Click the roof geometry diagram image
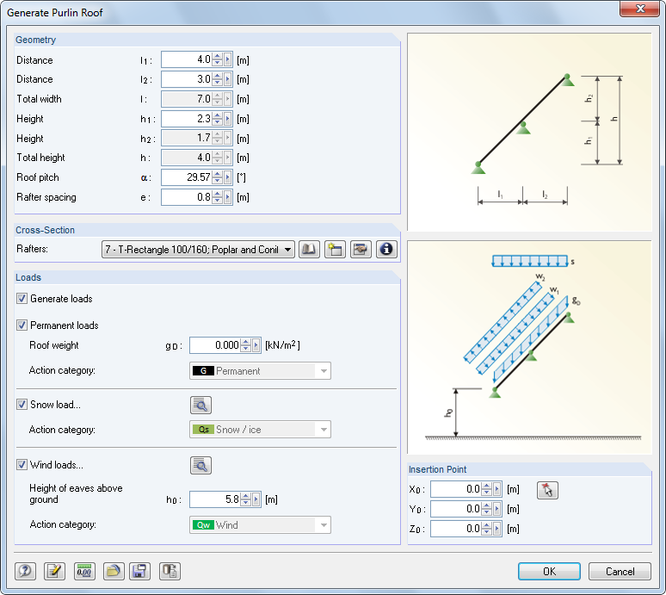Viewport: 666px width, 595px height. (x=529, y=133)
